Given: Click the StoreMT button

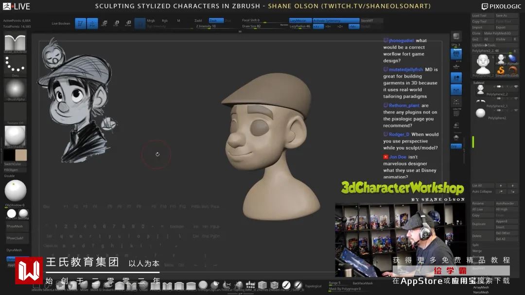Looking at the screenshot, I should (371, 21).
